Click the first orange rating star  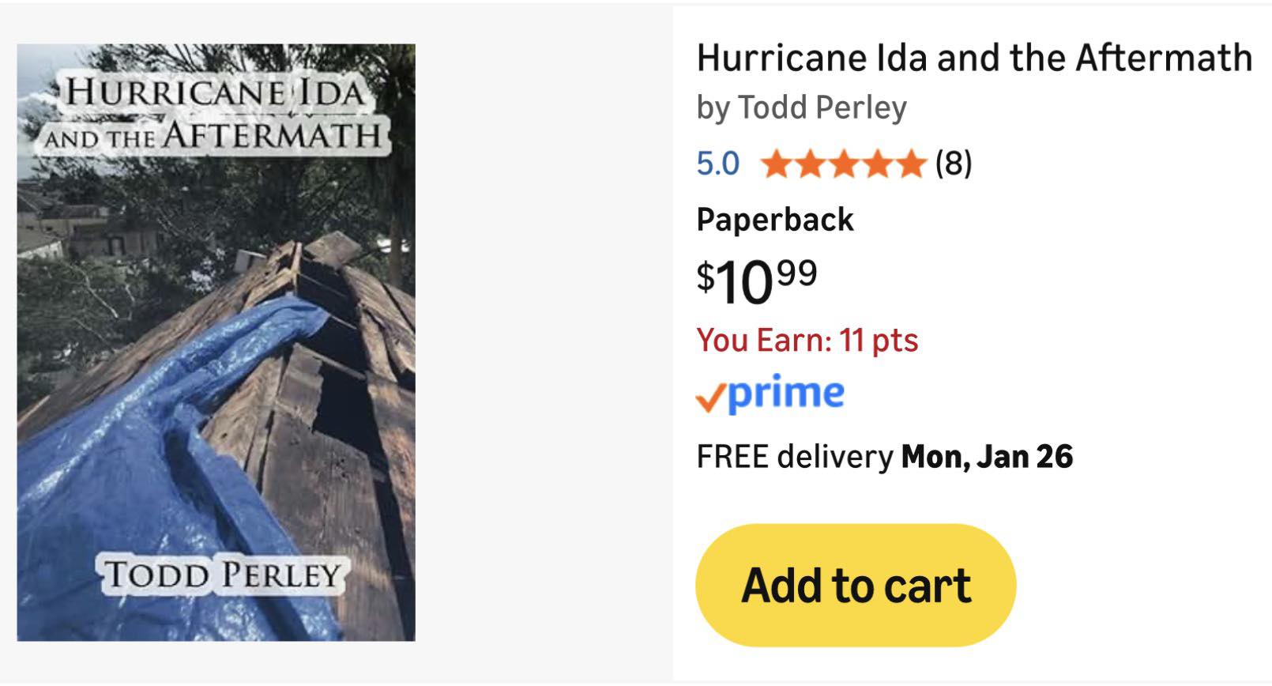click(x=776, y=164)
